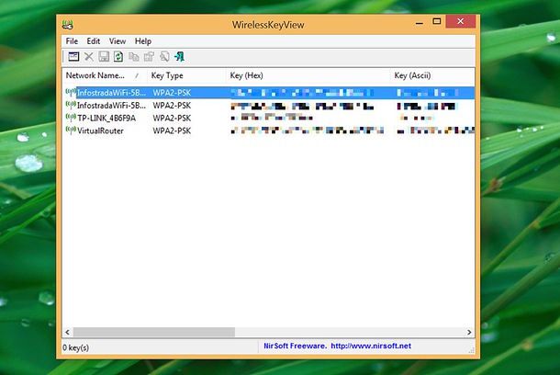Image resolution: width=560 pixels, height=375 pixels.
Task: Sort by Key Type column header
Action: [186, 75]
